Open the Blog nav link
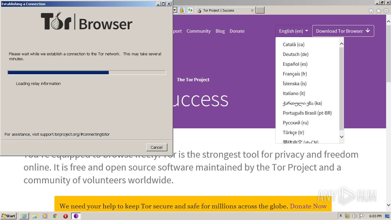This screenshot has height=220, width=391. click(220, 31)
